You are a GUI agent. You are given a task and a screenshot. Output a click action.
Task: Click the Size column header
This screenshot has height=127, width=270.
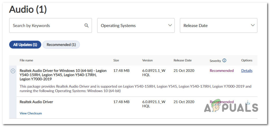(116, 60)
